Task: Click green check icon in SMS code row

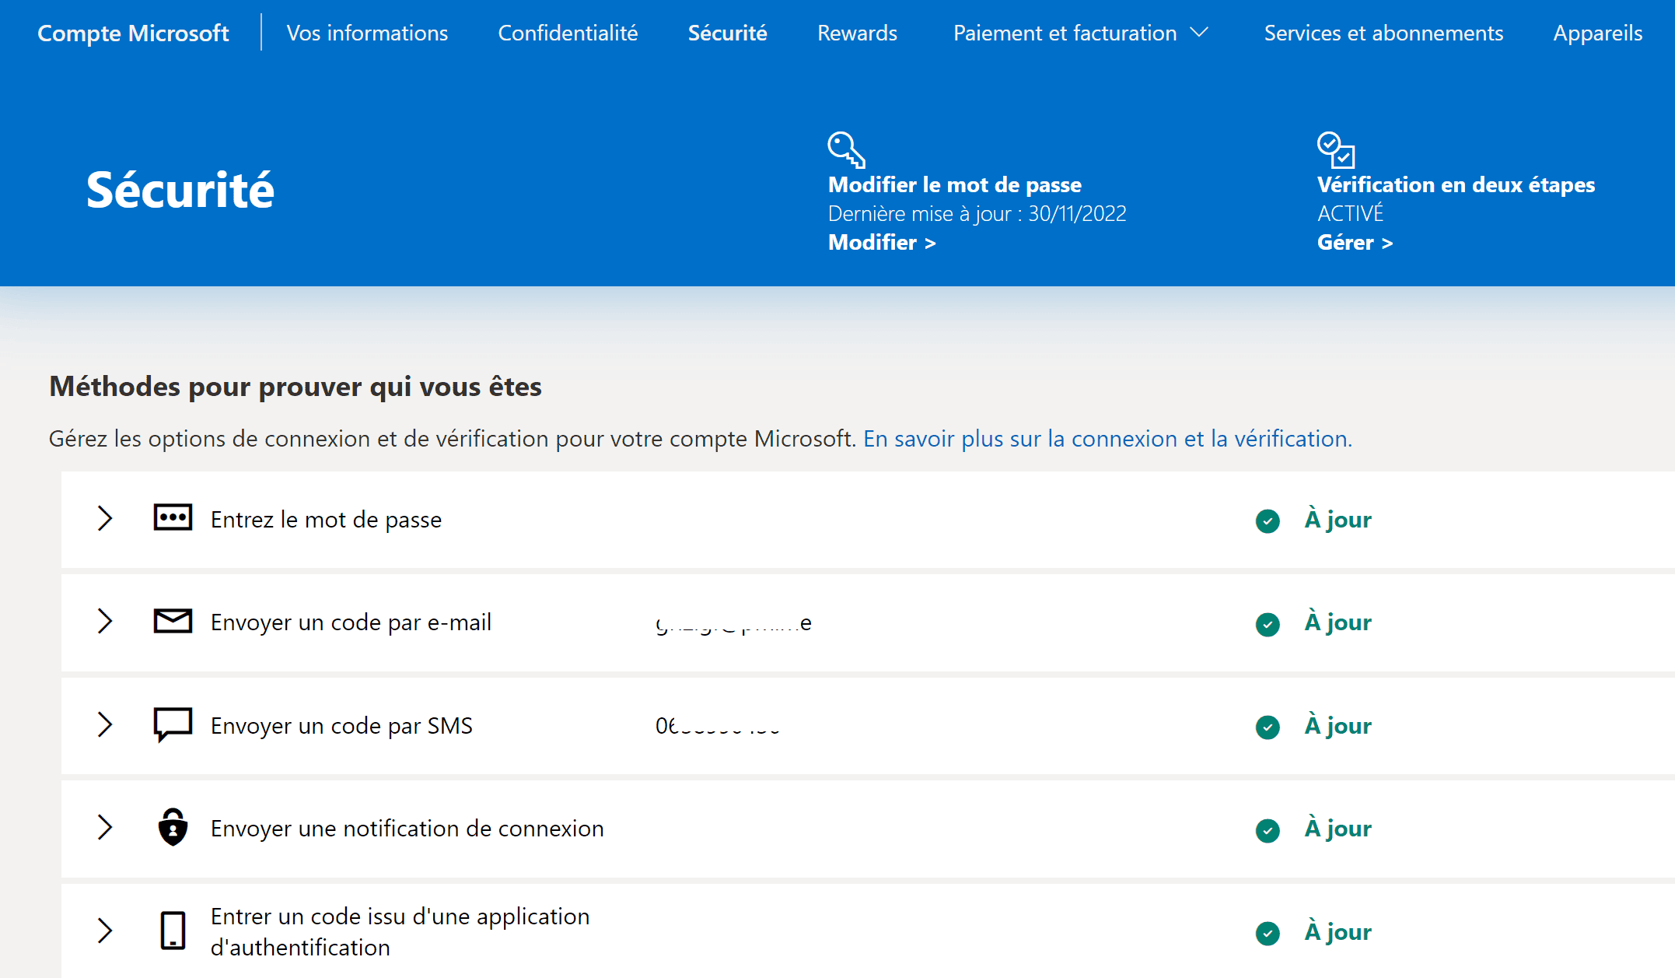Action: pyautogui.click(x=1268, y=727)
